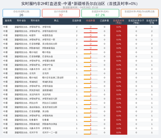Select the 阿拉尔工业园区 network cell

pos(50,103)
